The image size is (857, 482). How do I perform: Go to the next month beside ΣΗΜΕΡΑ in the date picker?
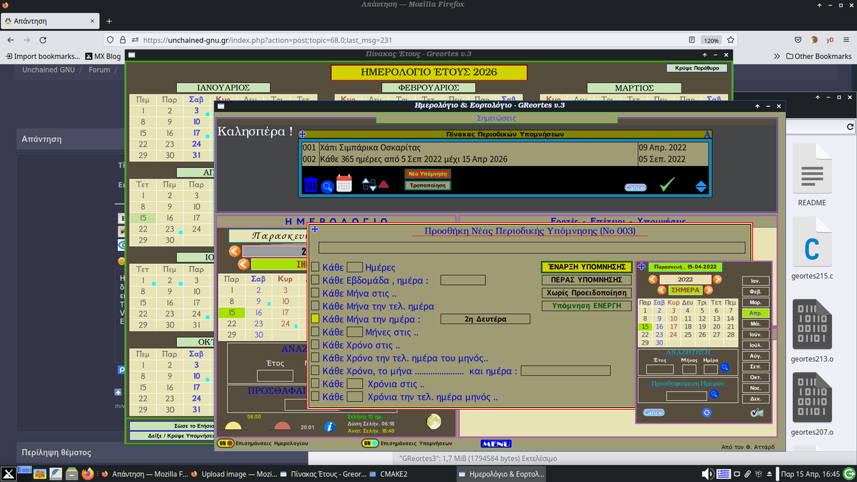click(x=708, y=290)
